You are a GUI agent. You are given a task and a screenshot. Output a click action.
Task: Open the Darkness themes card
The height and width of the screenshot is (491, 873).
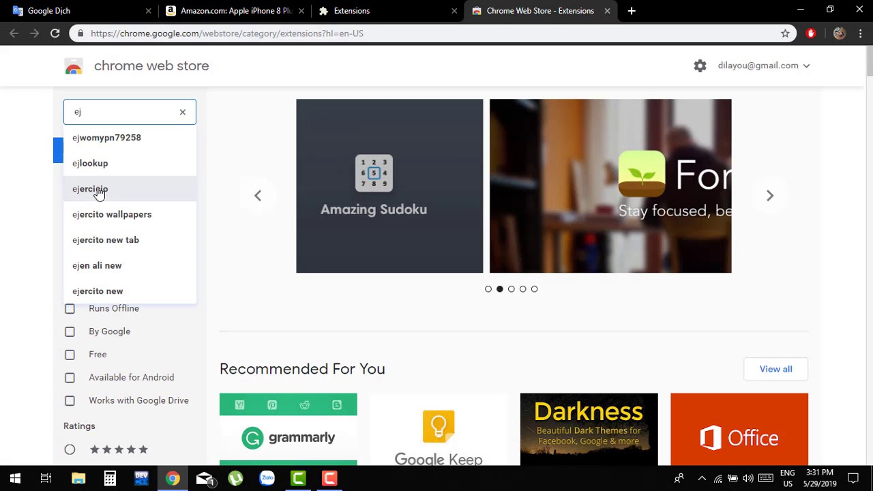point(589,429)
